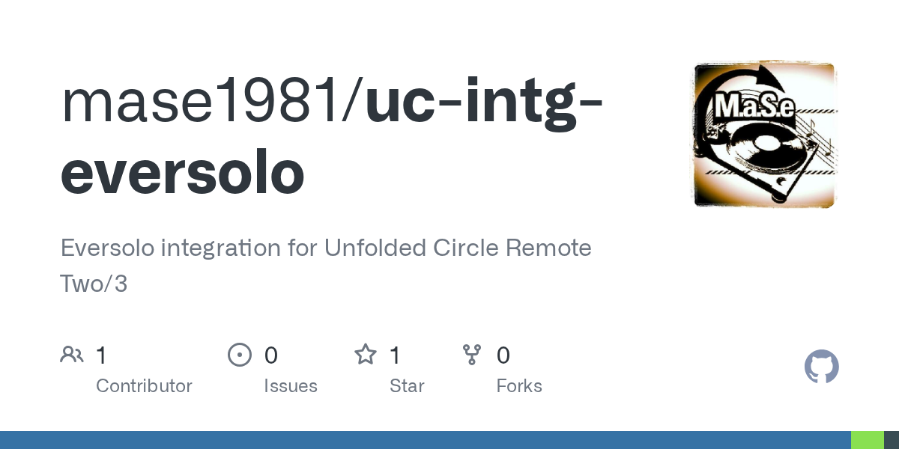Viewport: 899px width, 449px height.
Task: Click the GitHub Octocat logo
Action: [x=821, y=367]
